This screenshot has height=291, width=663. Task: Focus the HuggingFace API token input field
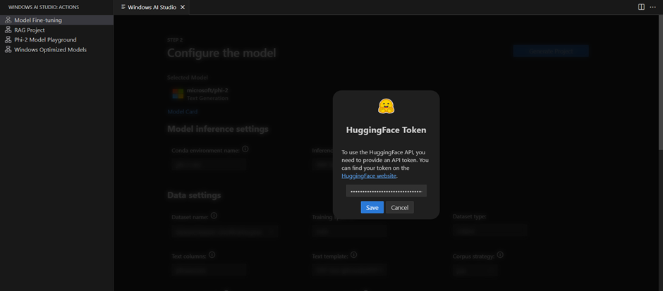point(386,191)
